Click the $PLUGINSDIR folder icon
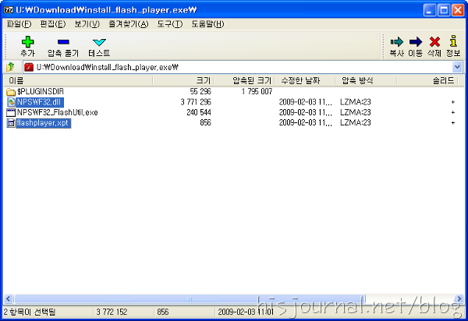This screenshot has width=468, height=321. coord(11,92)
